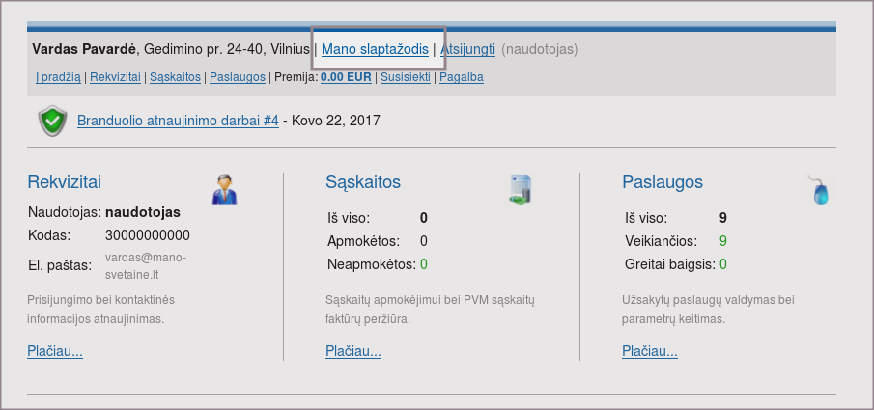
Task: Click the Rekvizitai section heading
Action: click(x=65, y=181)
